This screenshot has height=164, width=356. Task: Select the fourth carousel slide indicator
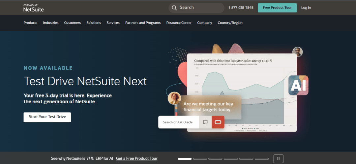click(x=231, y=159)
